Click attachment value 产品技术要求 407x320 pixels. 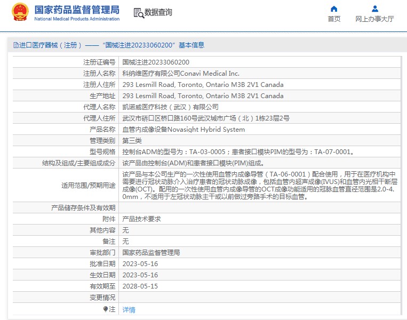tap(141, 219)
